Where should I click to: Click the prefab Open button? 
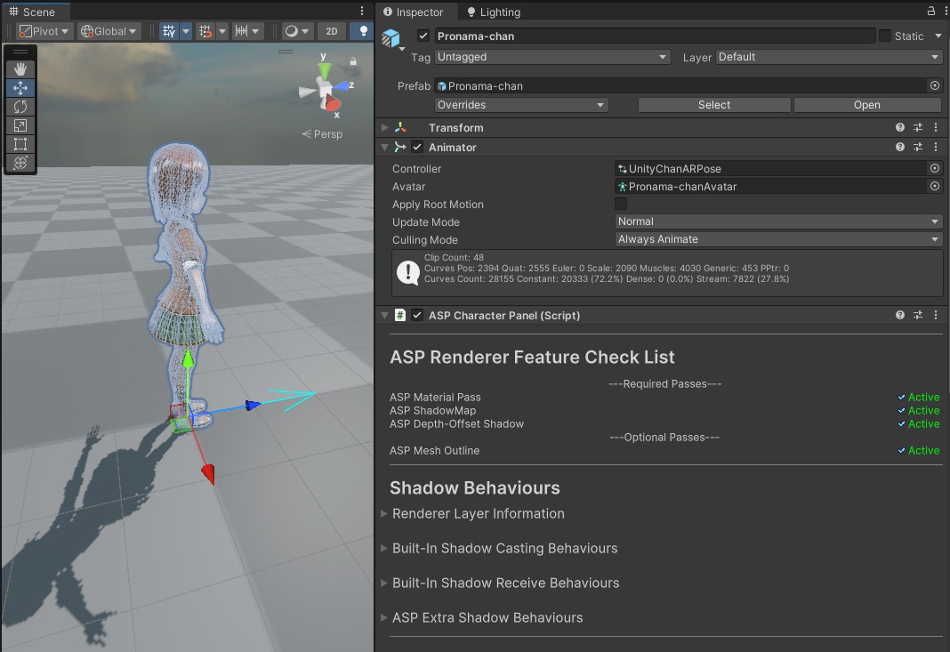point(866,105)
